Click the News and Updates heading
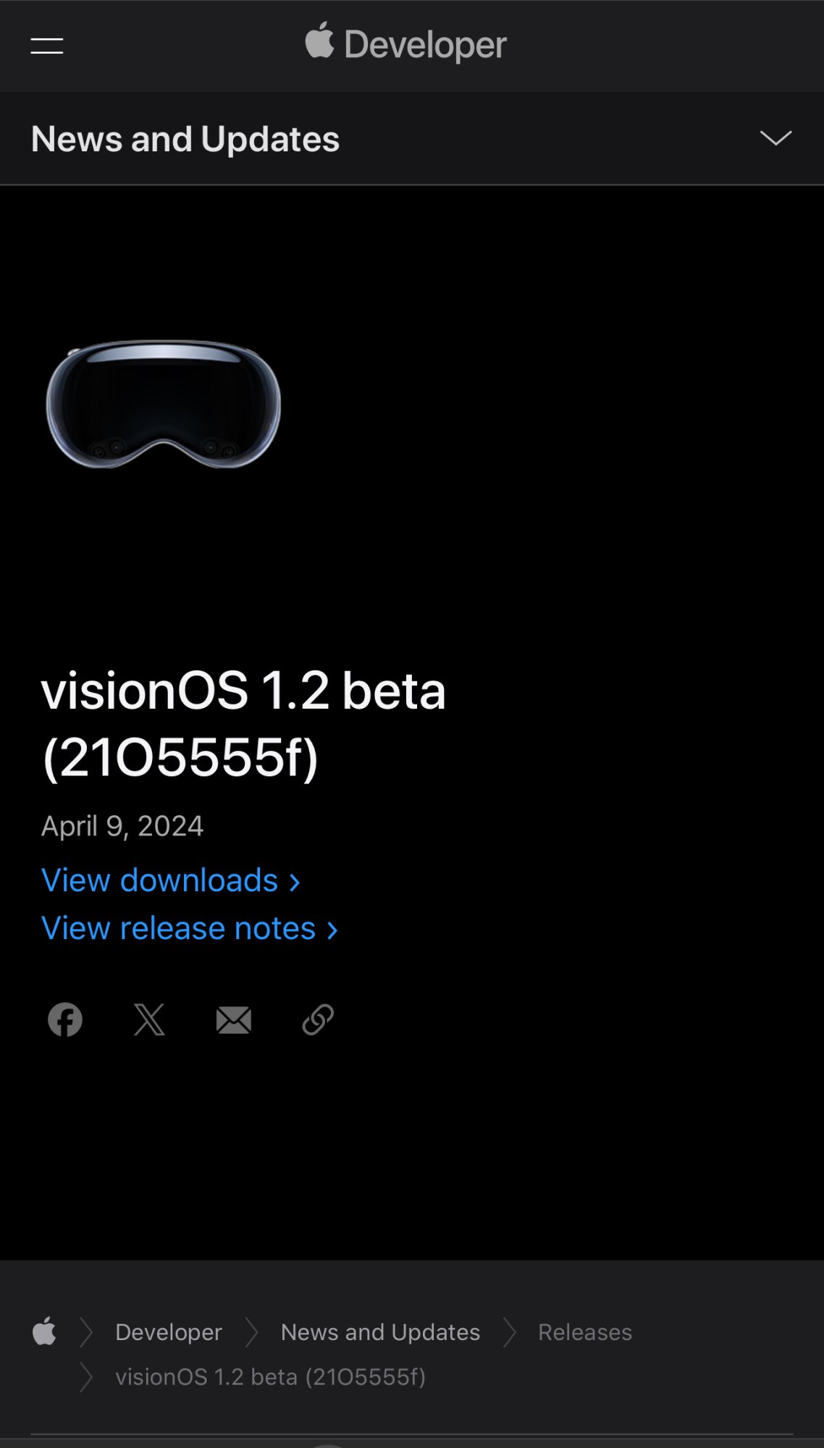 pyautogui.click(x=185, y=139)
